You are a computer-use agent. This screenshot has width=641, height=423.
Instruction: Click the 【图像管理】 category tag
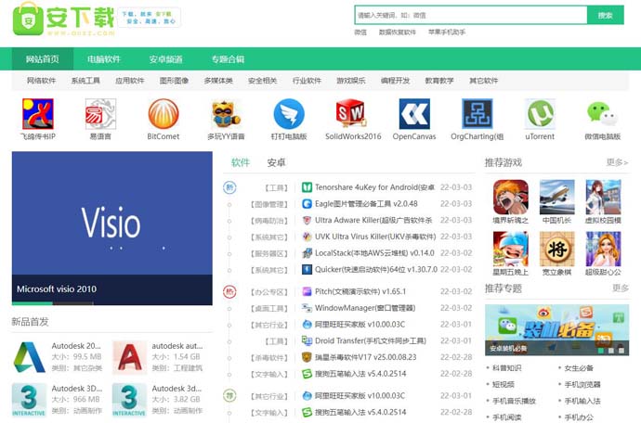pos(268,204)
